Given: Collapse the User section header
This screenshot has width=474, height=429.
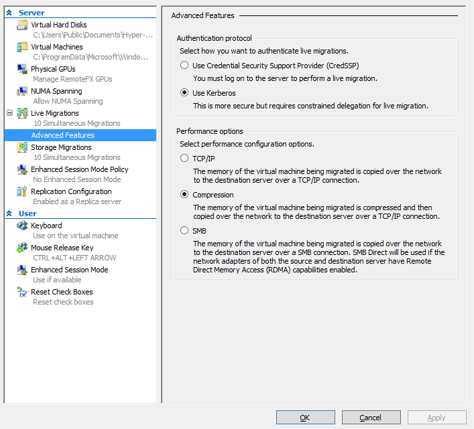Looking at the screenshot, I should 9,214.
